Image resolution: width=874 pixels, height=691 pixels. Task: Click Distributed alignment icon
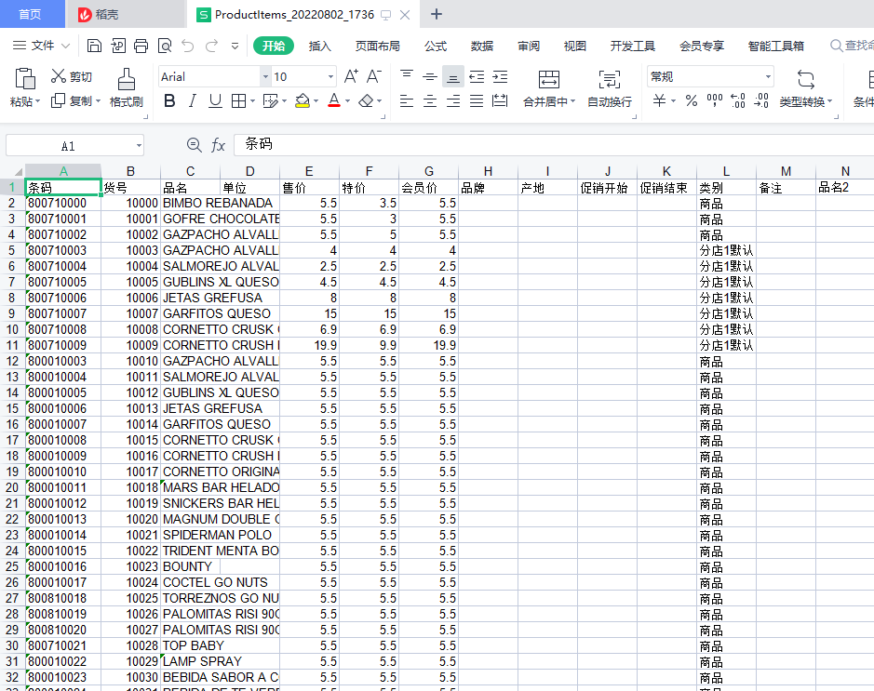click(x=500, y=100)
